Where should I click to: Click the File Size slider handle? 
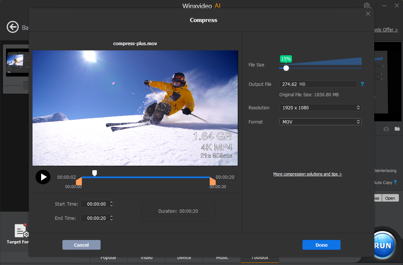[286, 68]
